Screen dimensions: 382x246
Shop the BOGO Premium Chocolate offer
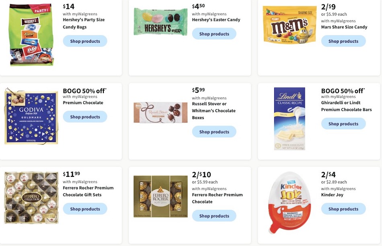tap(85, 117)
